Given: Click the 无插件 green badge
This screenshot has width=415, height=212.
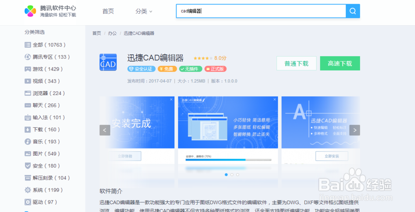Looking at the screenshot, I should tap(190, 69).
